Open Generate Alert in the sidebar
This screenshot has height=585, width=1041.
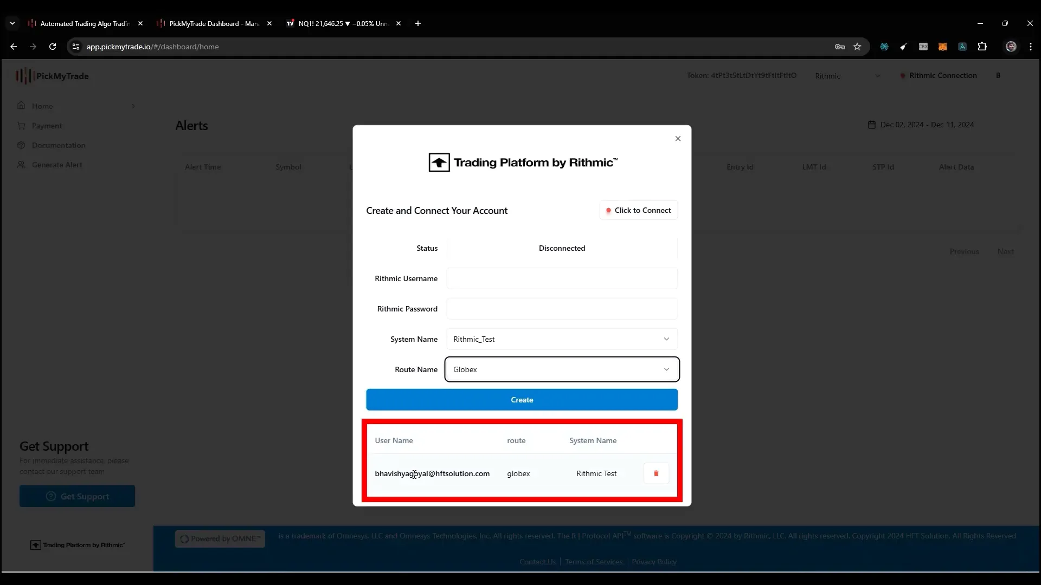[x=57, y=165]
